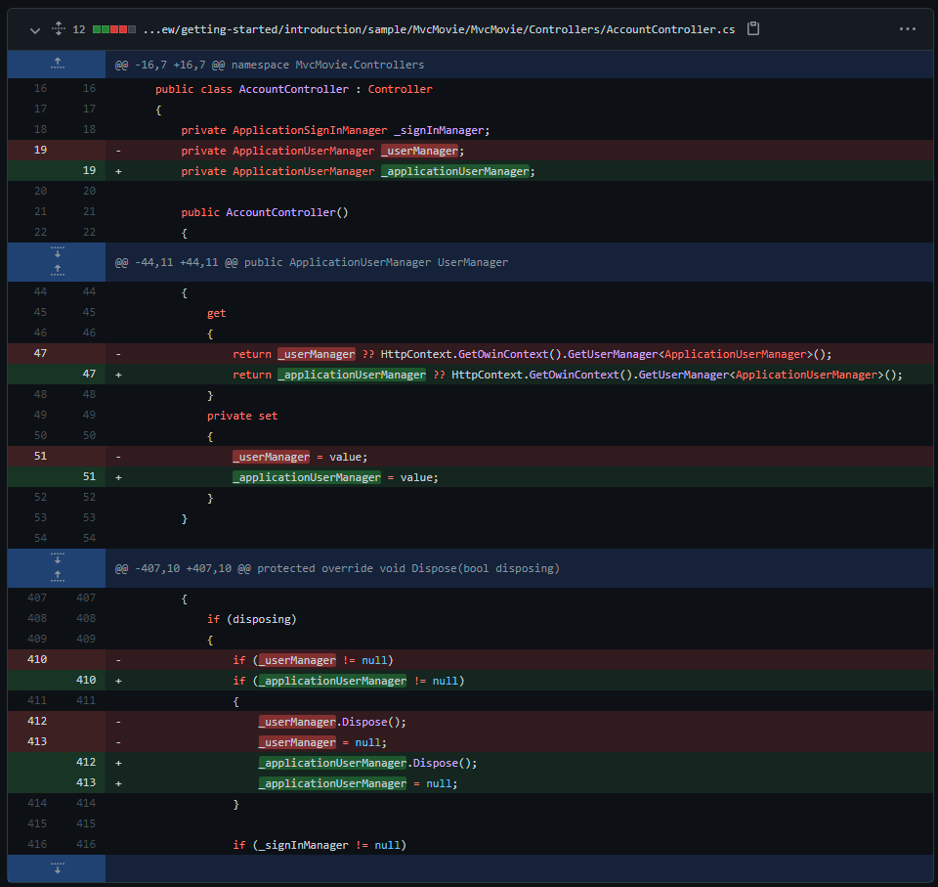Click the blue expander bar between hunks
938x887 pixels.
click(x=58, y=261)
